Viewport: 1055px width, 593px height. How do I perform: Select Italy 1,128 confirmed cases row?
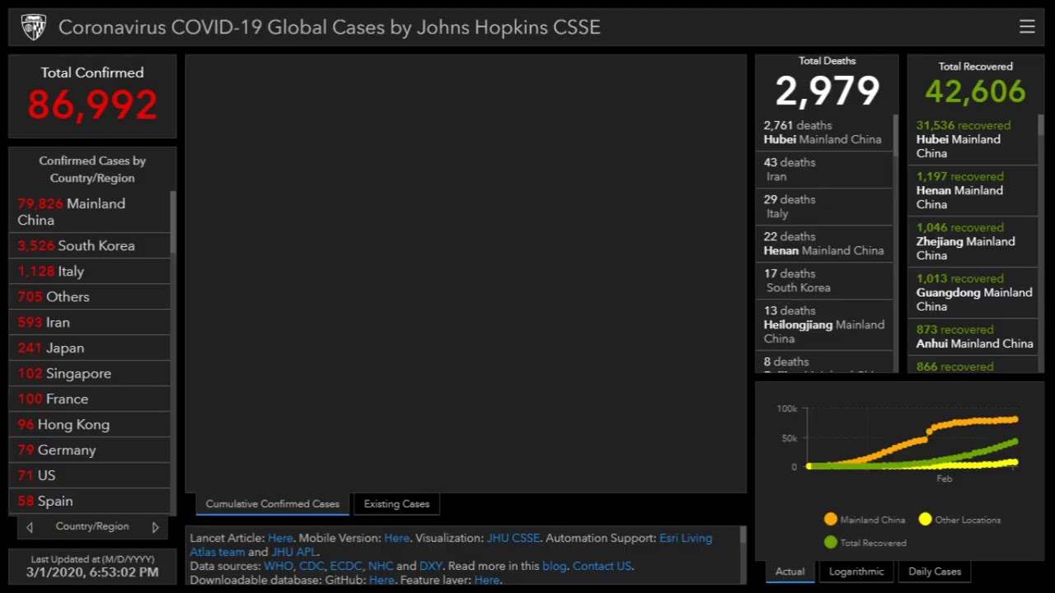(x=90, y=271)
